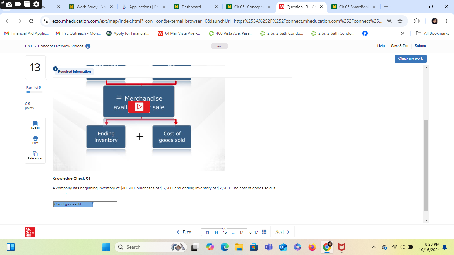Open the Help link
Screen dimensions: 454x255
point(381,46)
